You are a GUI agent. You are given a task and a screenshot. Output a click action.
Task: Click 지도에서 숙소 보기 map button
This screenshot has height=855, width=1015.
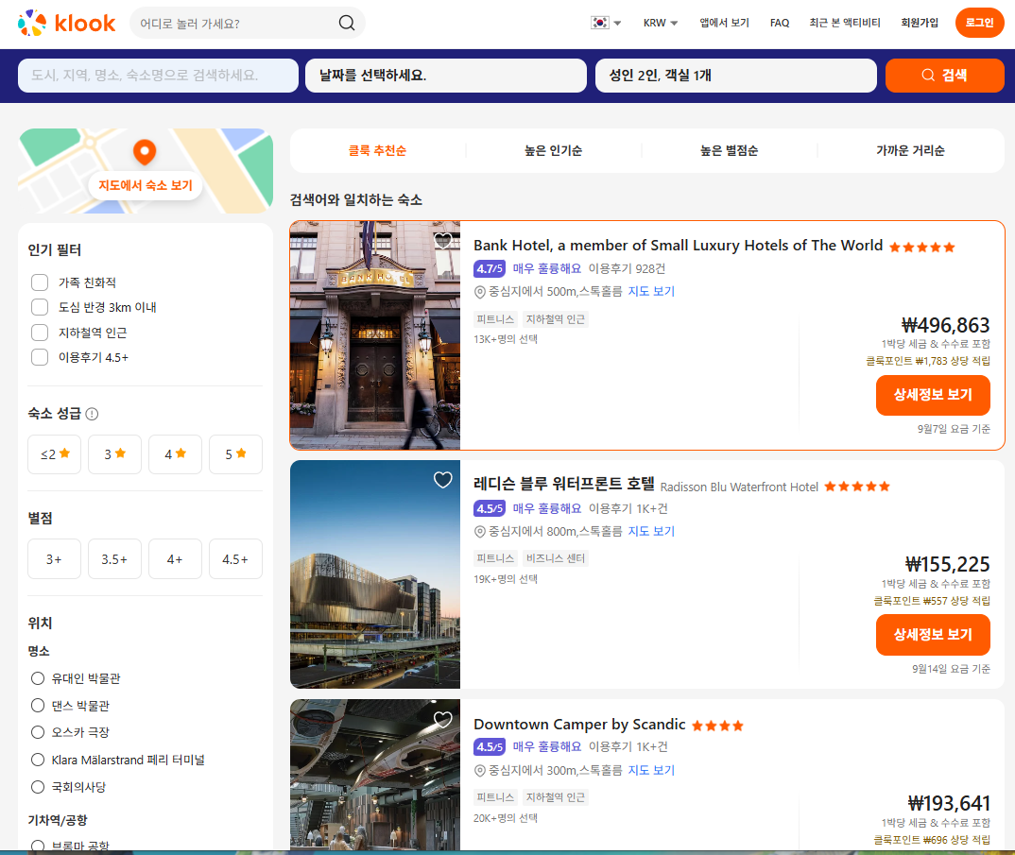tap(146, 186)
